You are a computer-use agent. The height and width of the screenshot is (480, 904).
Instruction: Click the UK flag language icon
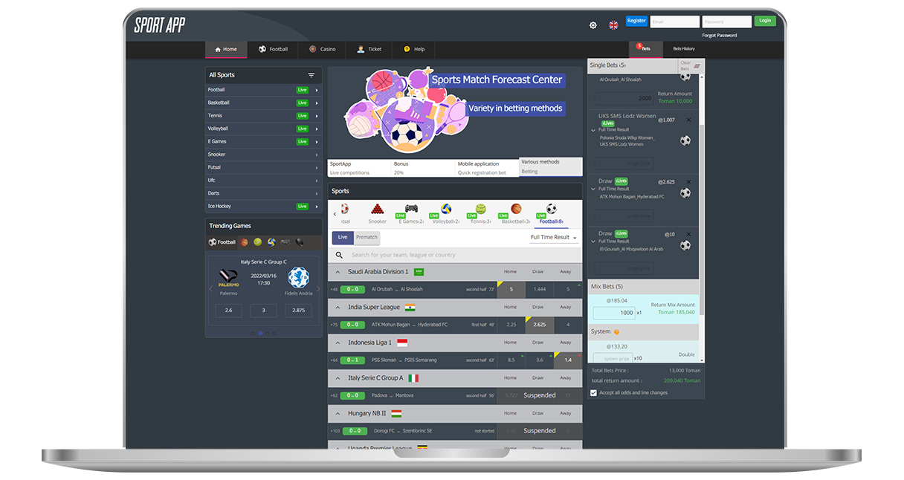point(613,25)
